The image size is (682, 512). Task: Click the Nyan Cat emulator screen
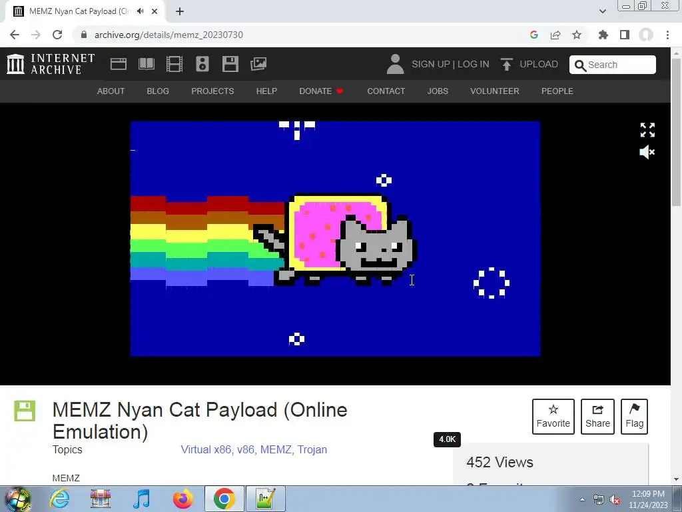click(336, 239)
